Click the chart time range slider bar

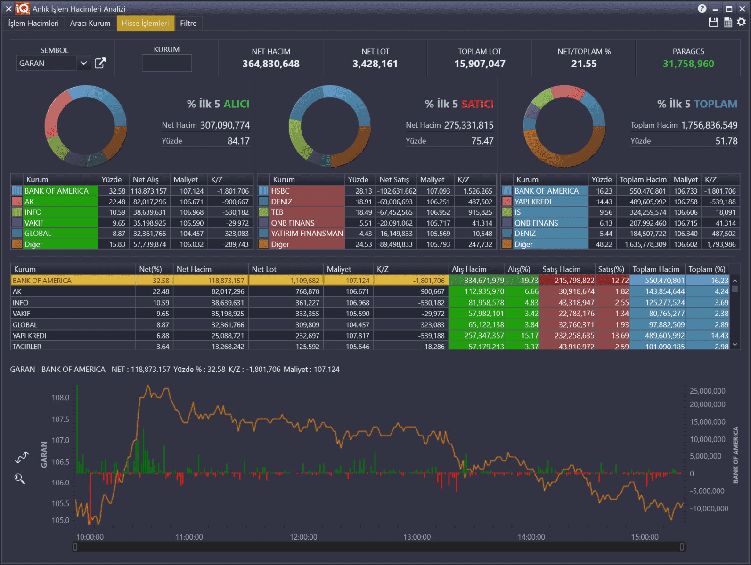pyautogui.click(x=378, y=547)
